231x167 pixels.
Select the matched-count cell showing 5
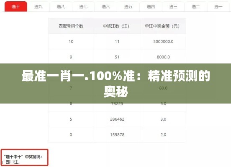pyautogui.click(x=71, y=119)
